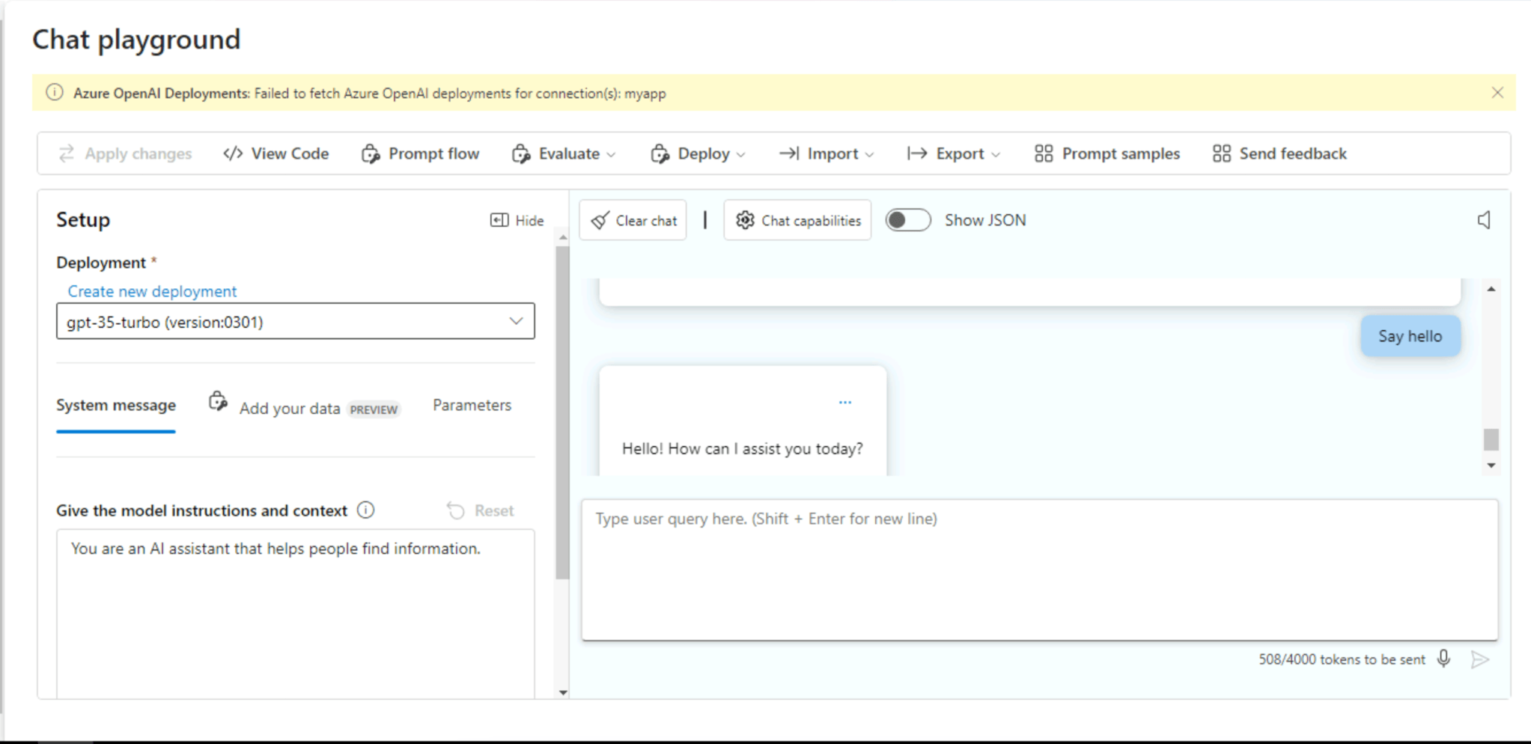Open the gpt-35-turbo deployment dropdown
1531x744 pixels.
(296, 321)
